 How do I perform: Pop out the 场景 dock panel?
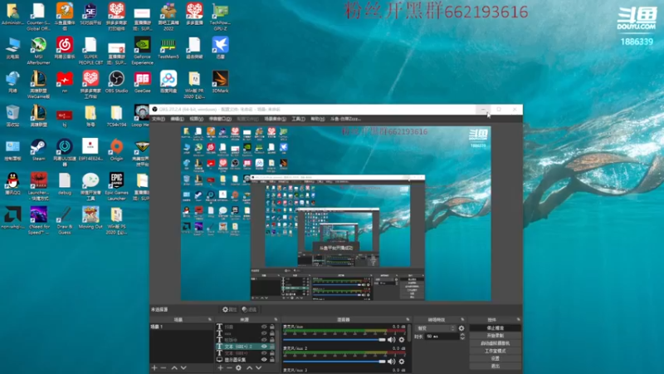(210, 319)
